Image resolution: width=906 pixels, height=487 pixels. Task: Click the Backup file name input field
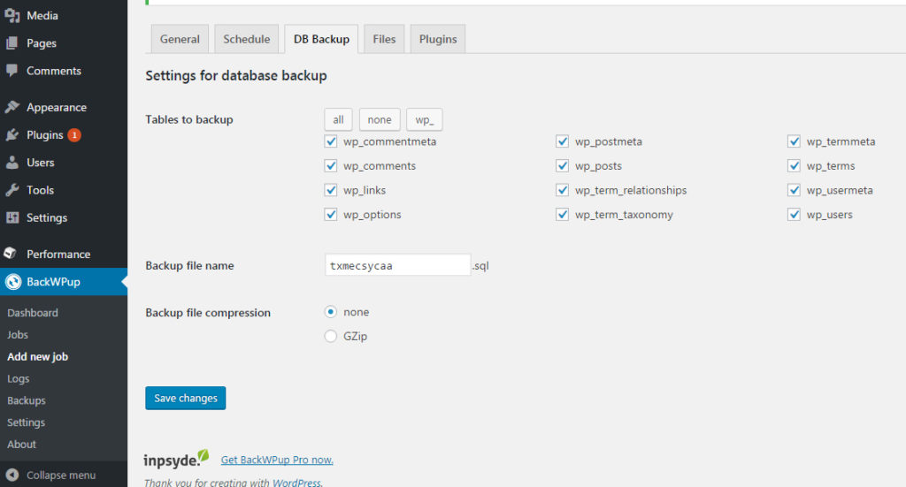[x=397, y=265]
